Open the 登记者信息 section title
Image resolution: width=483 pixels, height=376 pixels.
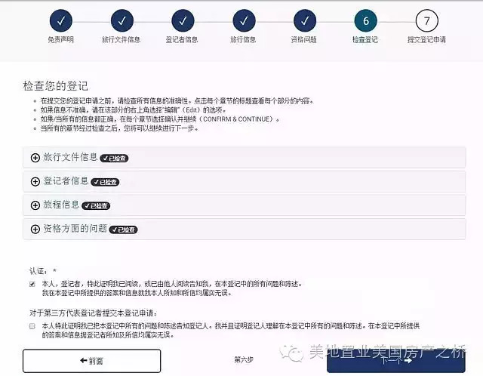66,181
